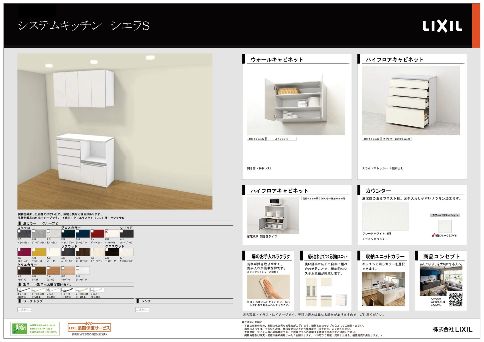Click the システムキッチン シエラS title
The width and height of the screenshot is (484, 342).
84,26
